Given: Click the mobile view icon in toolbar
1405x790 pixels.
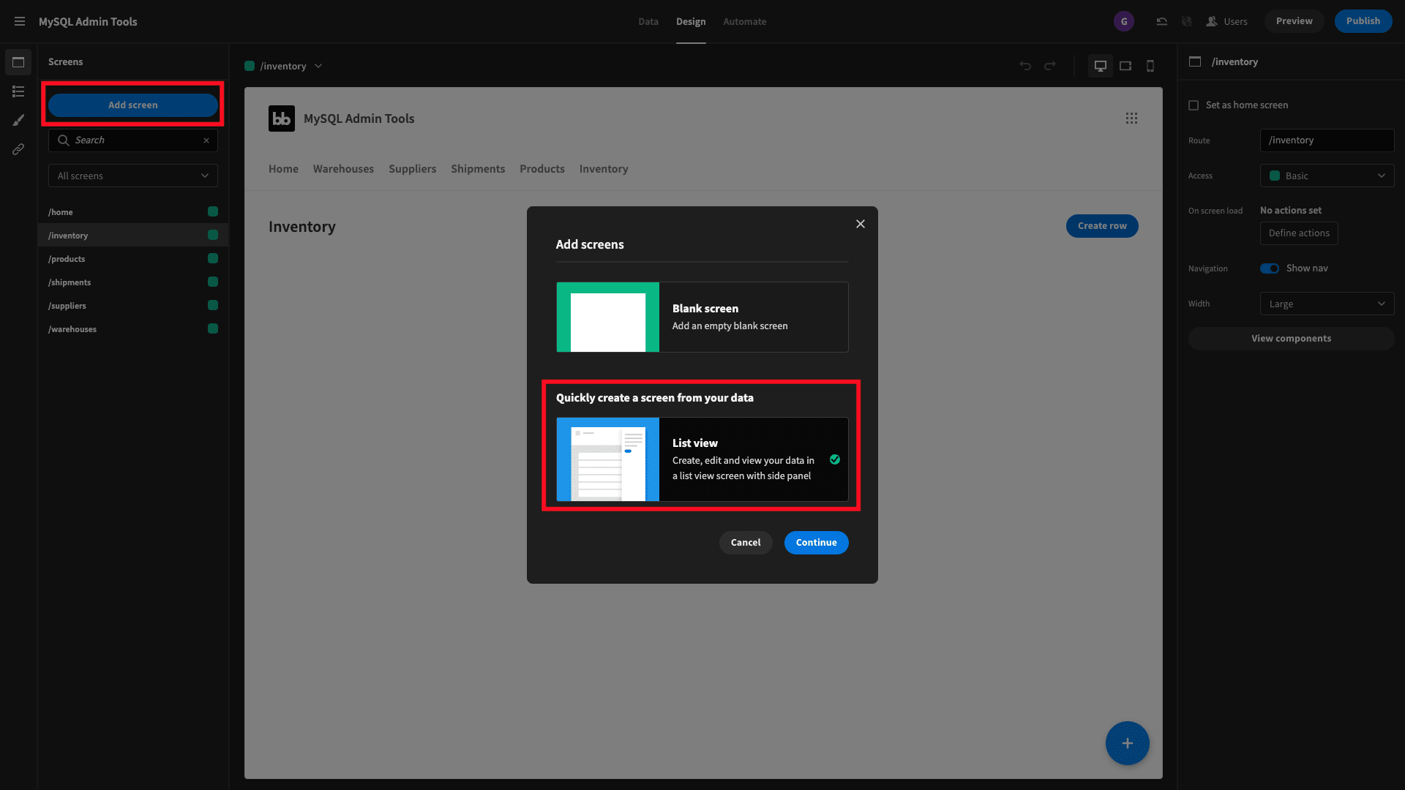Looking at the screenshot, I should (x=1150, y=66).
